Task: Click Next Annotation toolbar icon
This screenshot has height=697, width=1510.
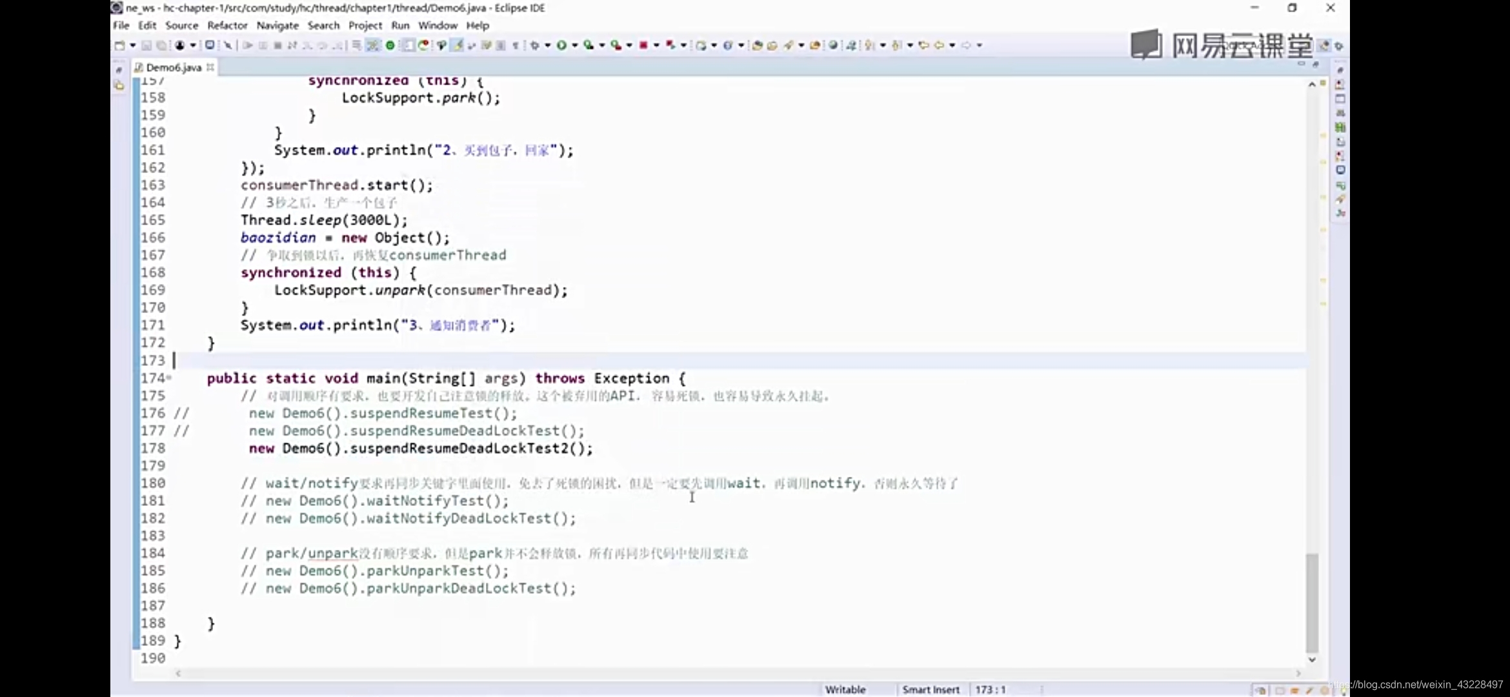Action: pos(870,45)
